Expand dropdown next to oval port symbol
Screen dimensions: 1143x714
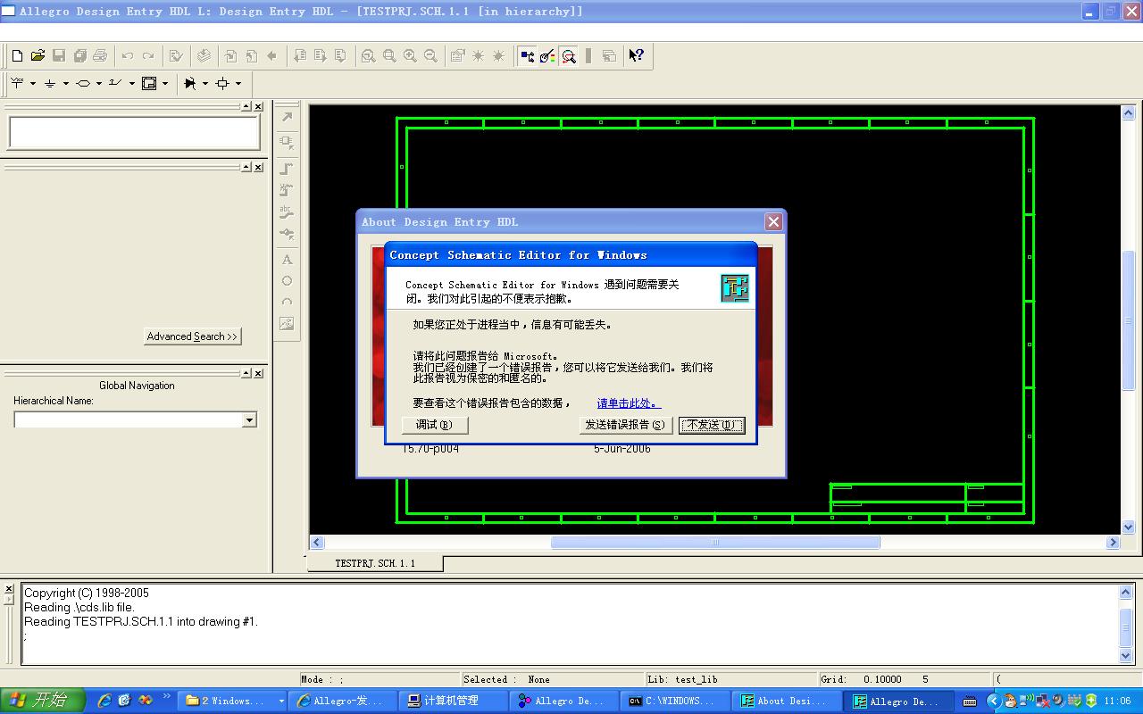click(x=99, y=83)
